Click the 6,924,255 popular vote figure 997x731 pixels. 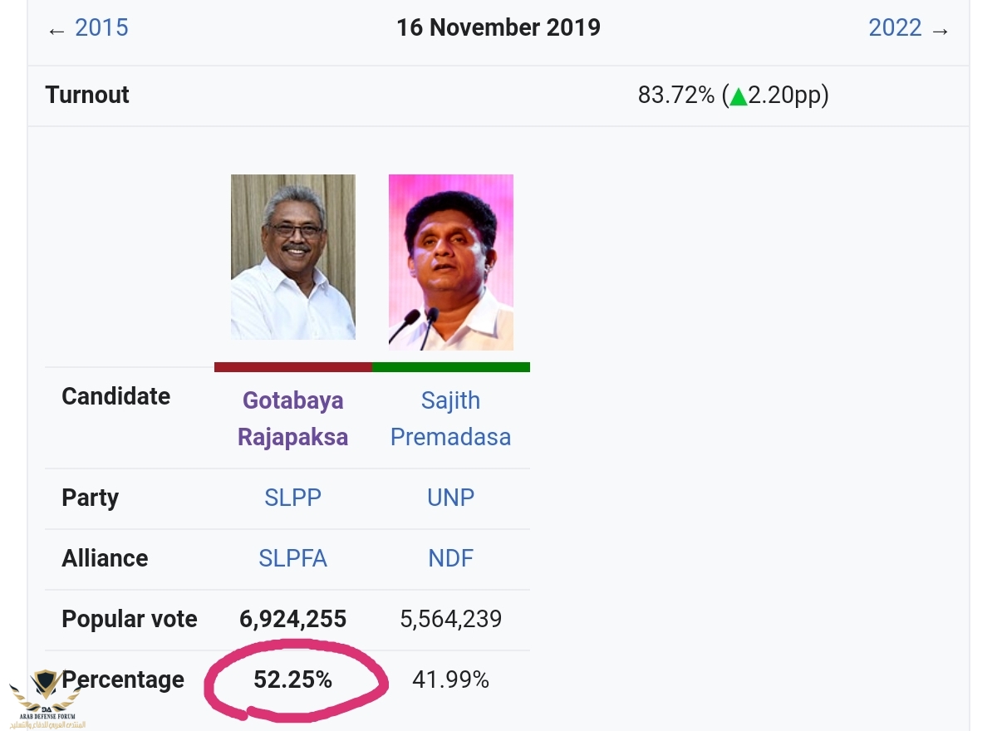pyautogui.click(x=293, y=619)
